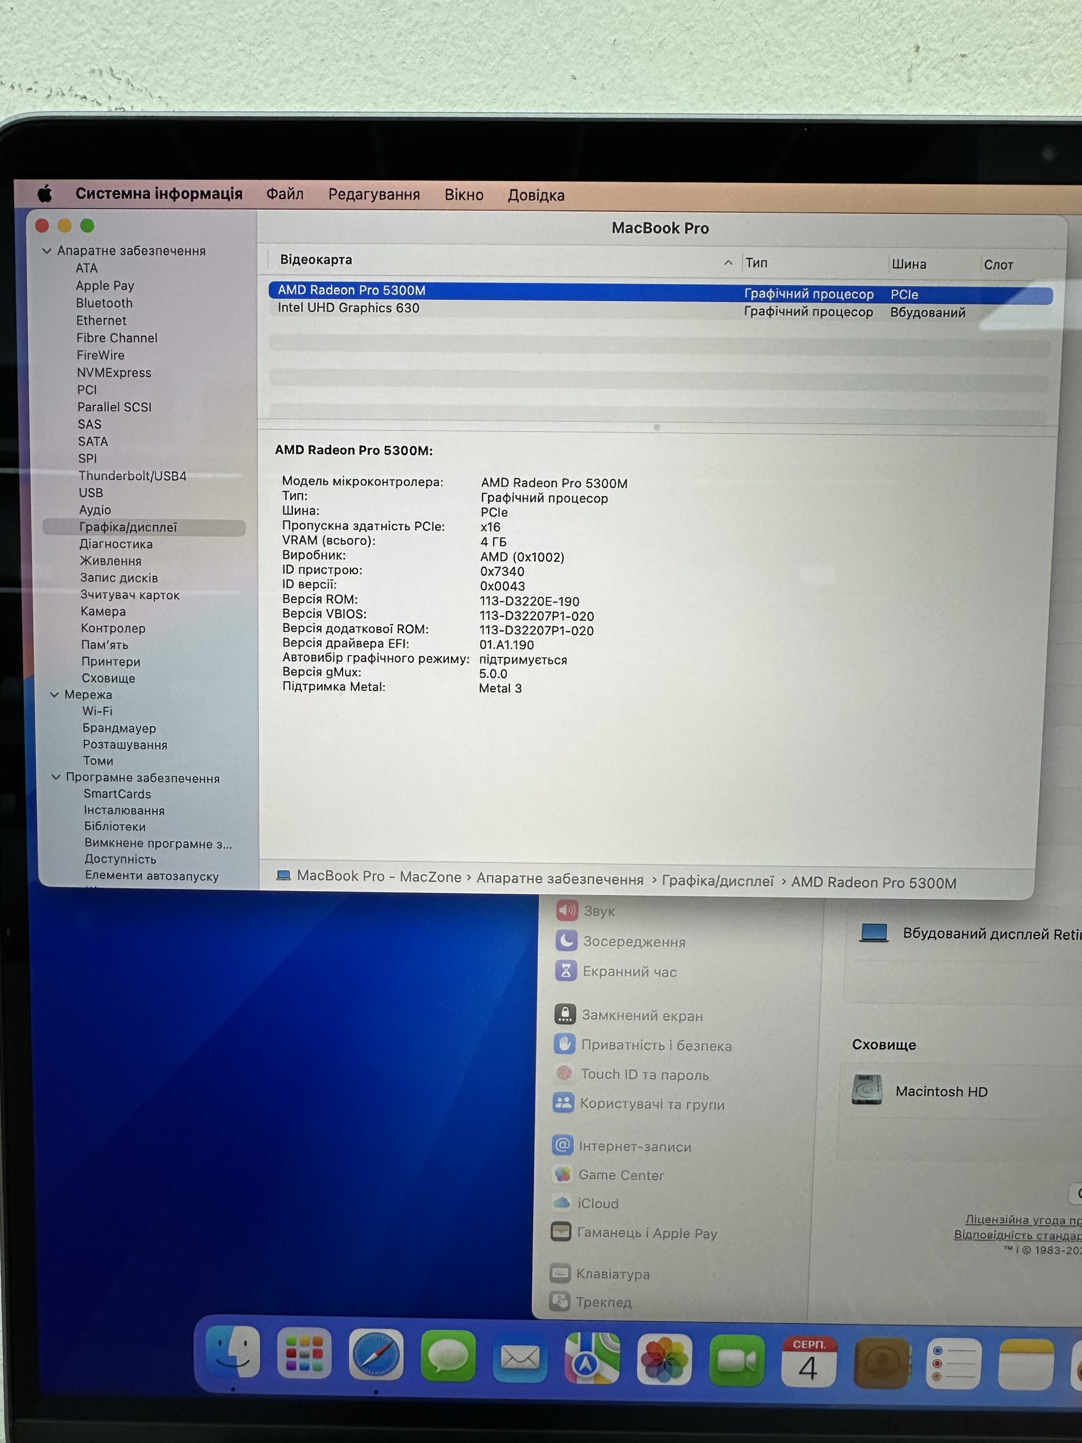1082x1443 pixels.
Task: Open Calendar icon showing 4 серп.
Action: point(809,1361)
